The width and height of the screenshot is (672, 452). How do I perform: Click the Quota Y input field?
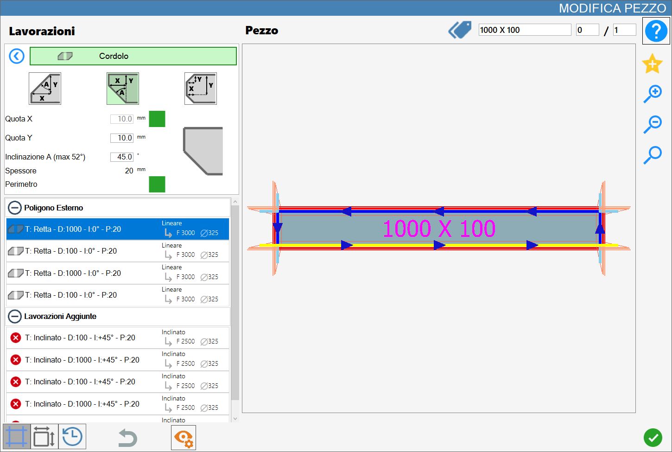pyautogui.click(x=122, y=138)
